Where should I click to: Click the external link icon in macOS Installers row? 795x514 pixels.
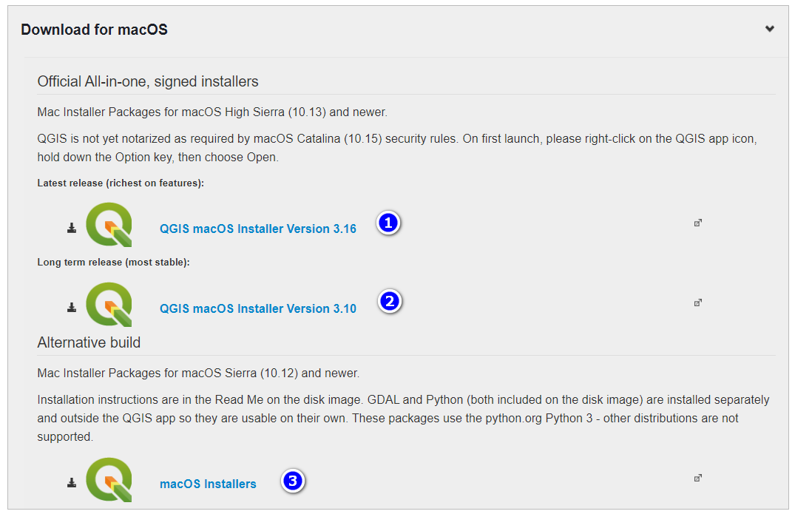(697, 478)
